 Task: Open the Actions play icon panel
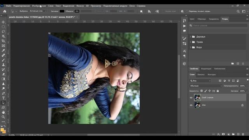pyautogui.click(x=184, y=26)
